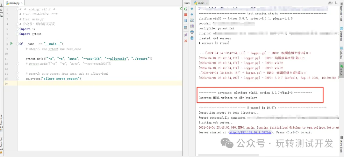
Task: Collapse the import block fold at line 5
Action: pyautogui.click(x=18, y=29)
